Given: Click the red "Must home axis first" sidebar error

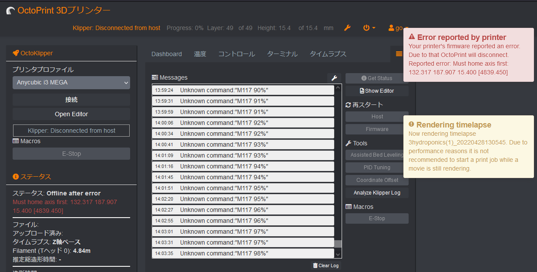Looking at the screenshot, I should coord(65,206).
